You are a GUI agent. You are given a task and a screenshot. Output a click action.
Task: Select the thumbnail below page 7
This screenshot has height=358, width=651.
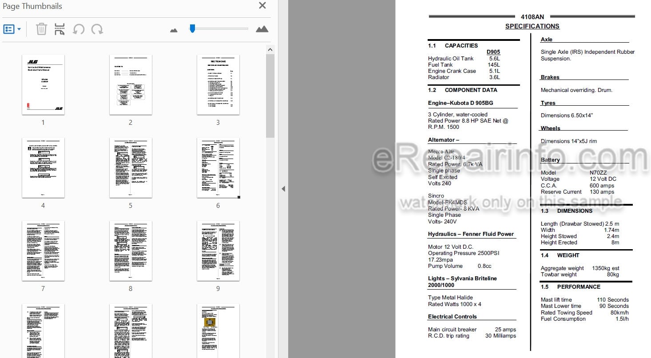[43, 331]
